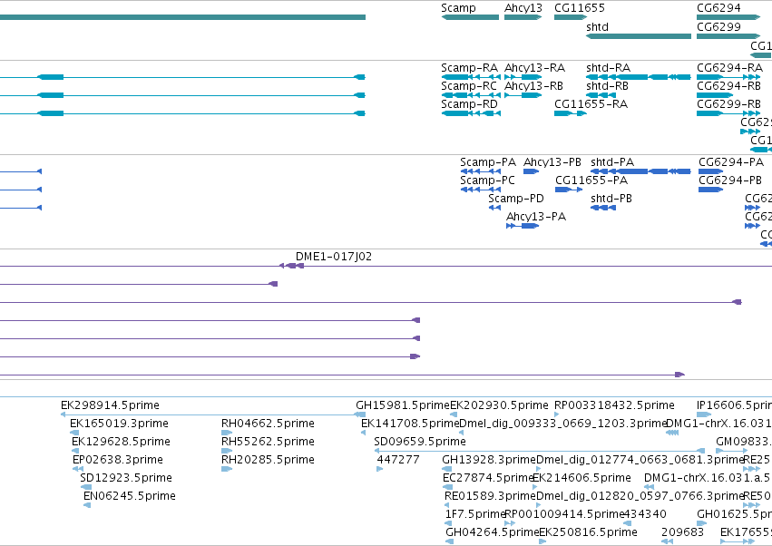The image size is (772, 546).
Task: Select the SD12923.5prime EST
Action: pyautogui.click(x=85, y=487)
